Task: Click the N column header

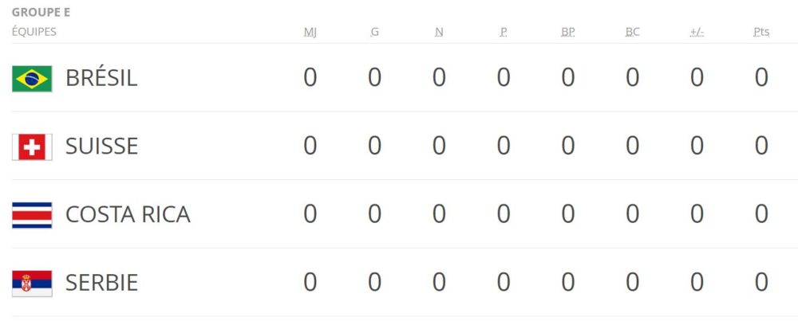Action: tap(439, 32)
